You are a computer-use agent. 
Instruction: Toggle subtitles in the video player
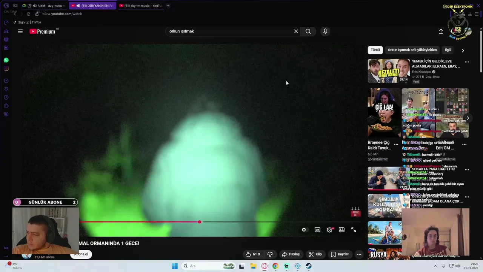point(317,230)
